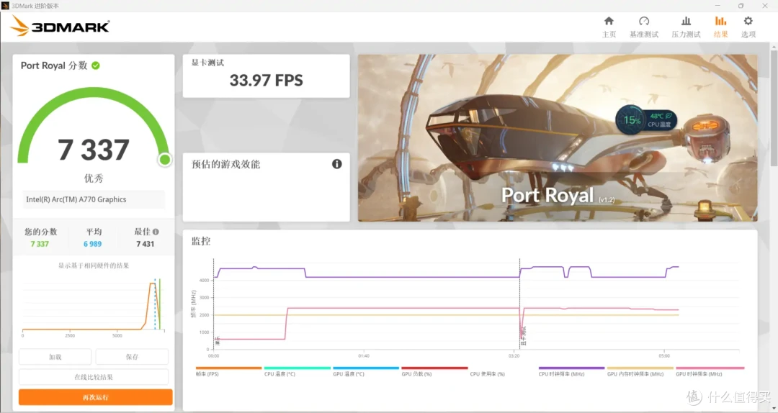778x413 pixels.
Task: Click the CPU temperature overlay widget
Action: 646,119
